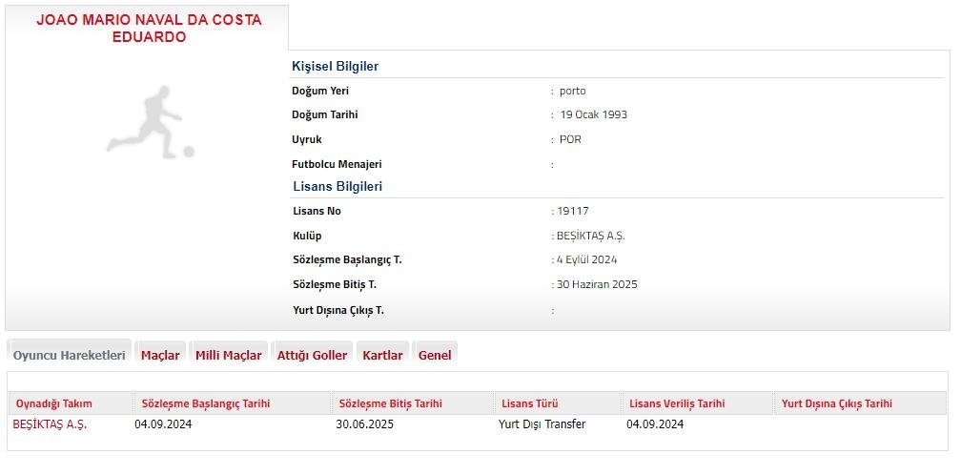Click the player silhouette placeholder photo
This screenshot has height=475, width=961.
point(150,122)
